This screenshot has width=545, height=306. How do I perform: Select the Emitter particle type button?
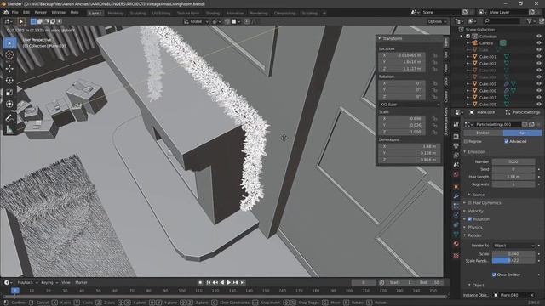click(483, 133)
